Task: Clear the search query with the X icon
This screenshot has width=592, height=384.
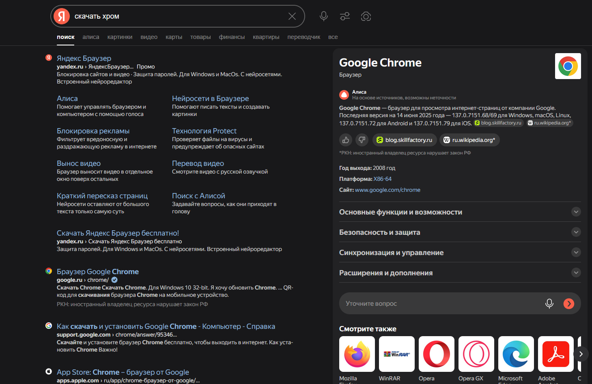Action: click(292, 16)
